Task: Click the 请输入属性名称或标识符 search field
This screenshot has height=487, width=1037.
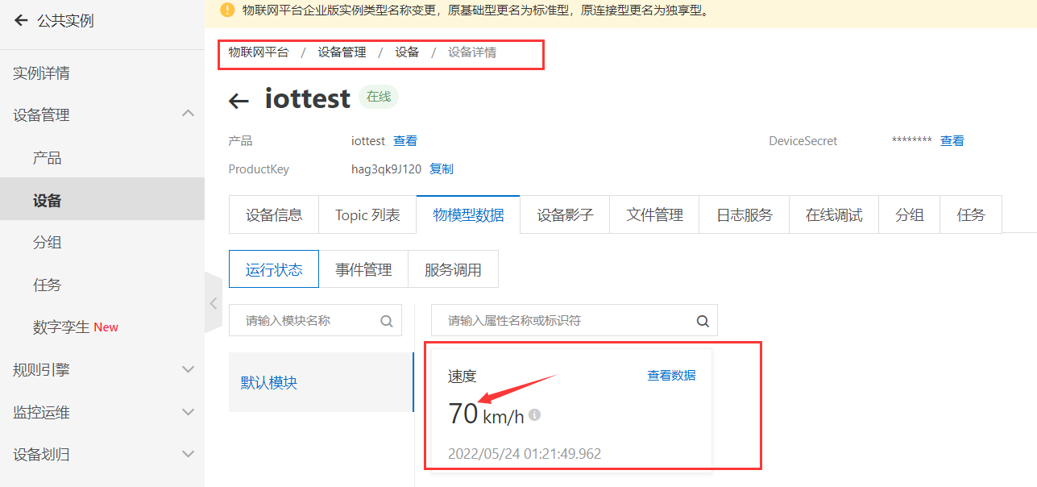Action: click(x=564, y=321)
